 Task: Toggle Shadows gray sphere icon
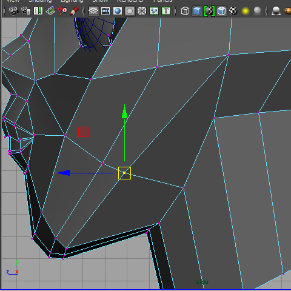pyautogui.click(x=258, y=11)
